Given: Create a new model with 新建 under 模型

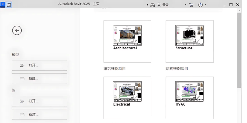Looking at the screenshot, I should (x=39, y=79).
